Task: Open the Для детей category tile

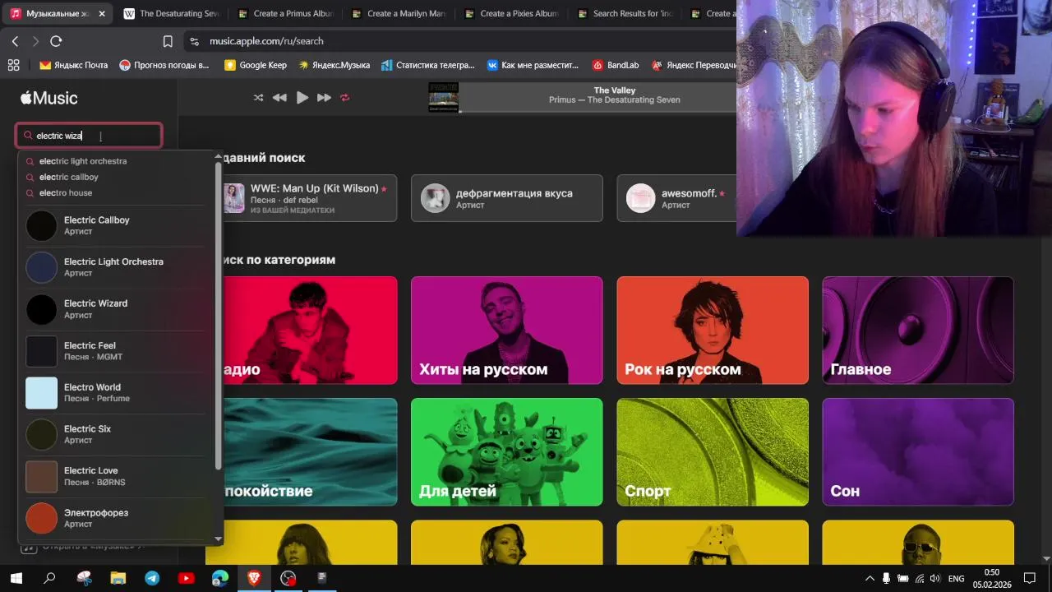Action: tap(507, 452)
